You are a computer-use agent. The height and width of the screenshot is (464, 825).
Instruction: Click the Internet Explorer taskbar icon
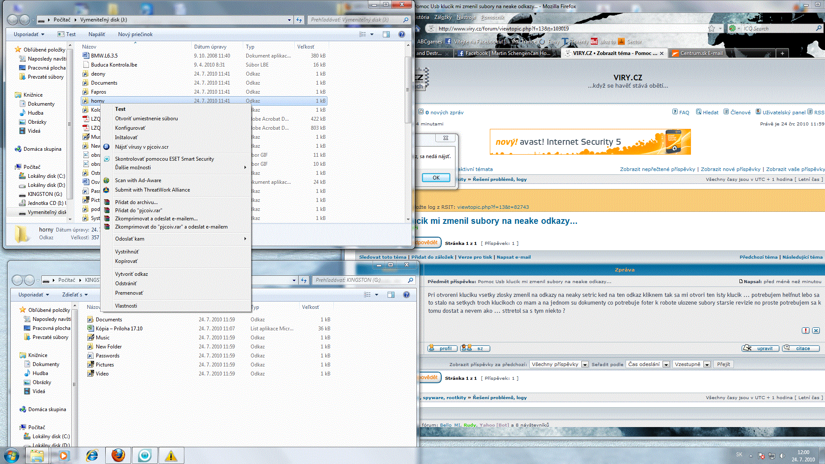point(92,455)
